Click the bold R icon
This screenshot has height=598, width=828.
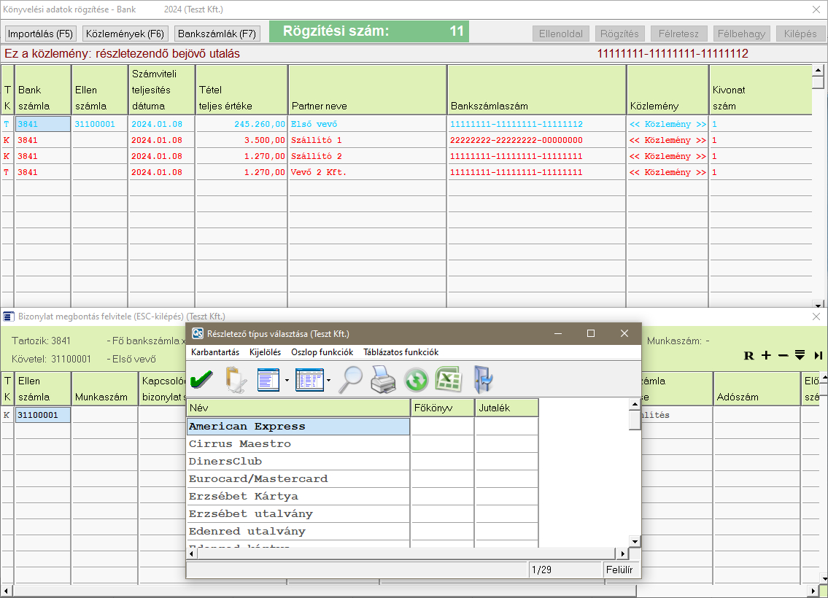[748, 356]
